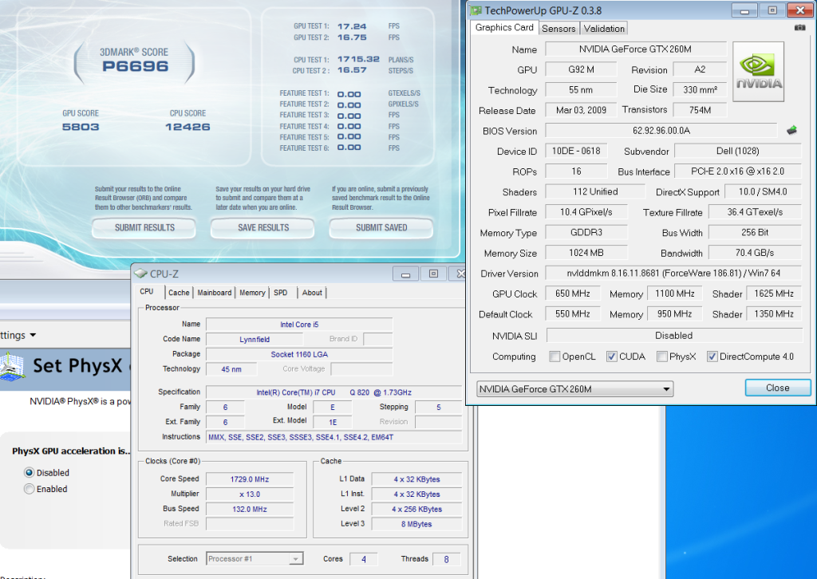This screenshot has width=817, height=579.
Task: Click the Bus Interface value 'PCI-E 2.0 x16 @ x16 2.0'
Action: (x=738, y=171)
